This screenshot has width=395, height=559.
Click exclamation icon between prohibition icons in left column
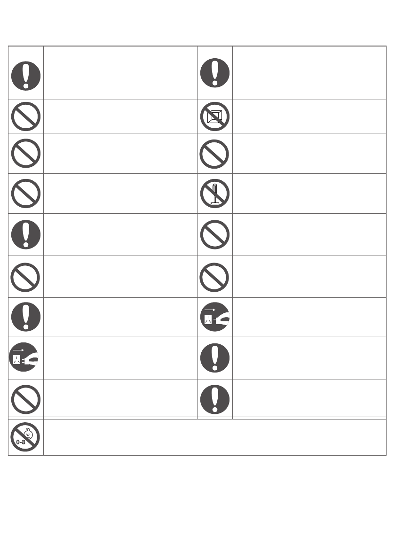coord(26,234)
